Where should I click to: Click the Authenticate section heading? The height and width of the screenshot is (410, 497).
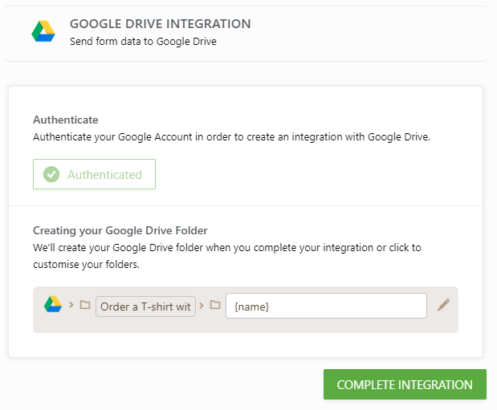coord(66,120)
